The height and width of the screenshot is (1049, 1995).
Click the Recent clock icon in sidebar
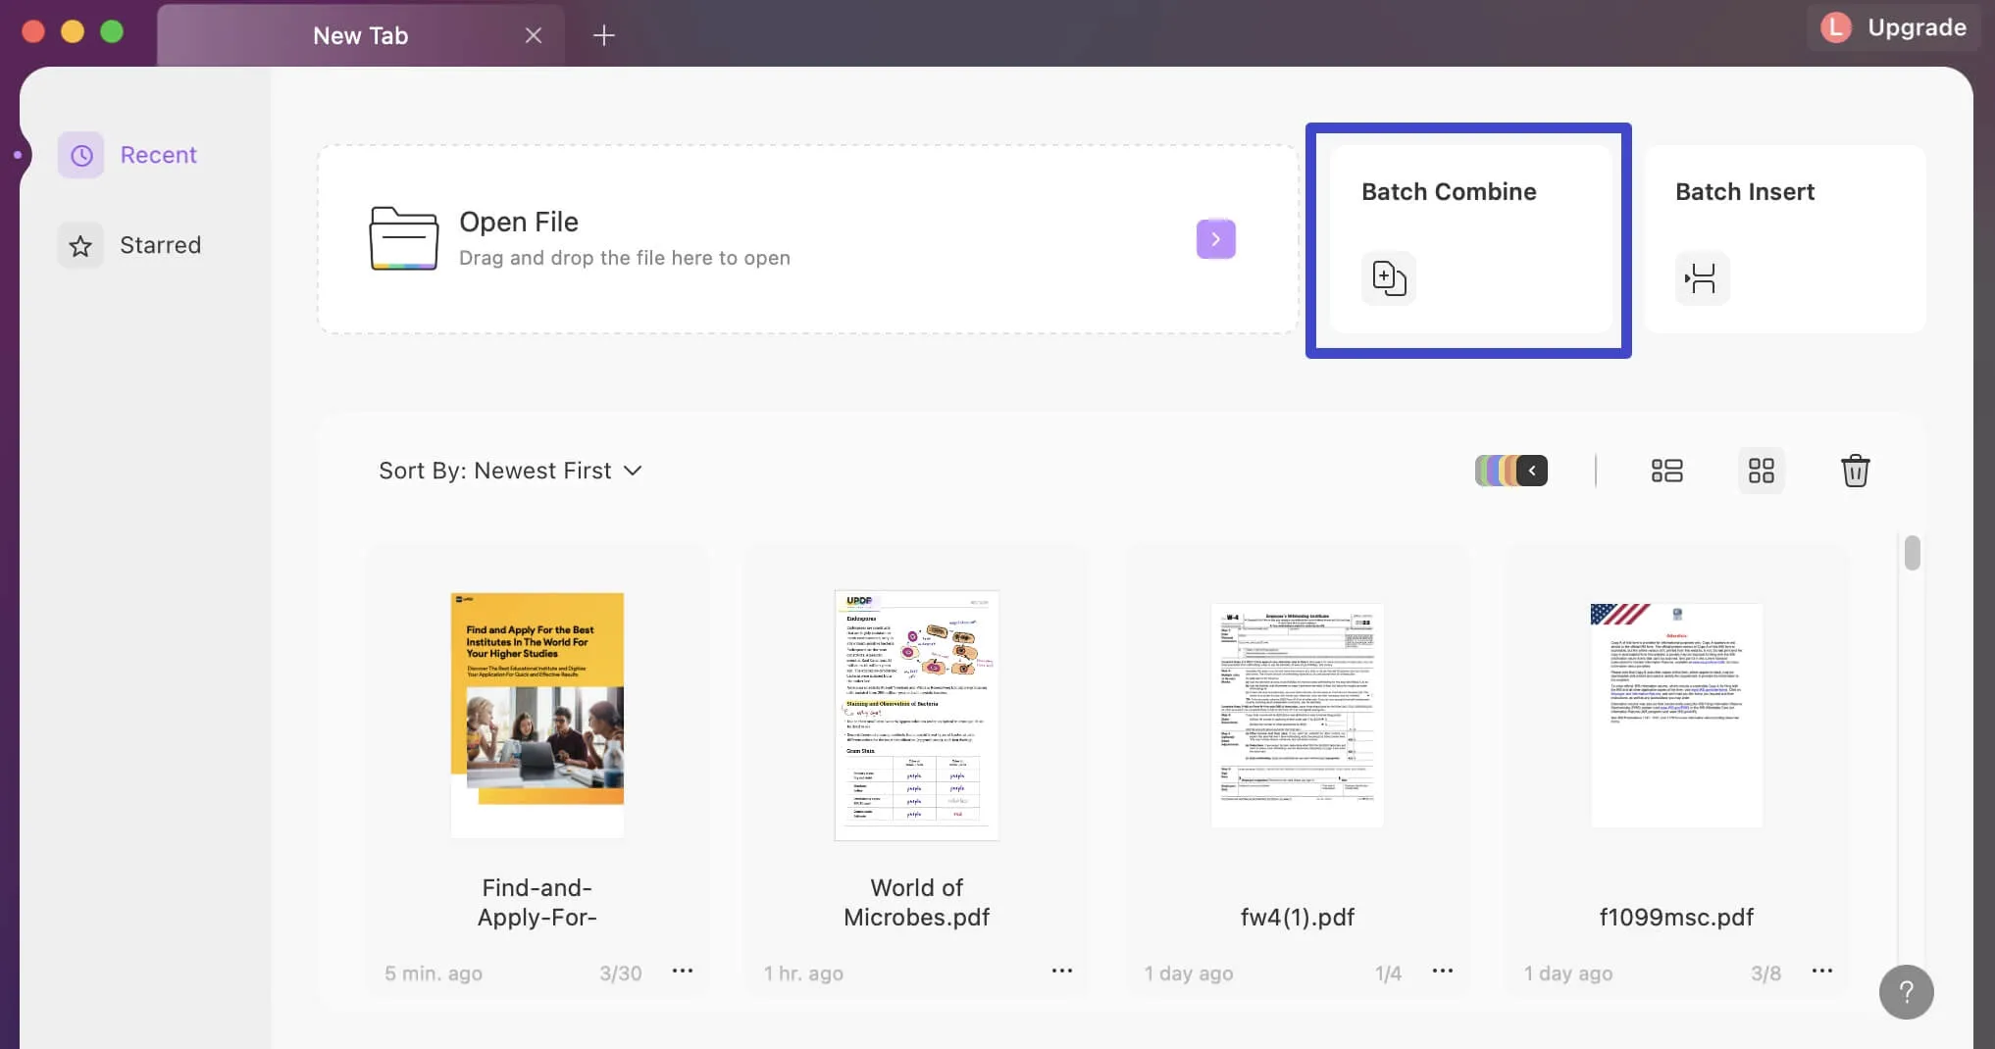pos(79,154)
